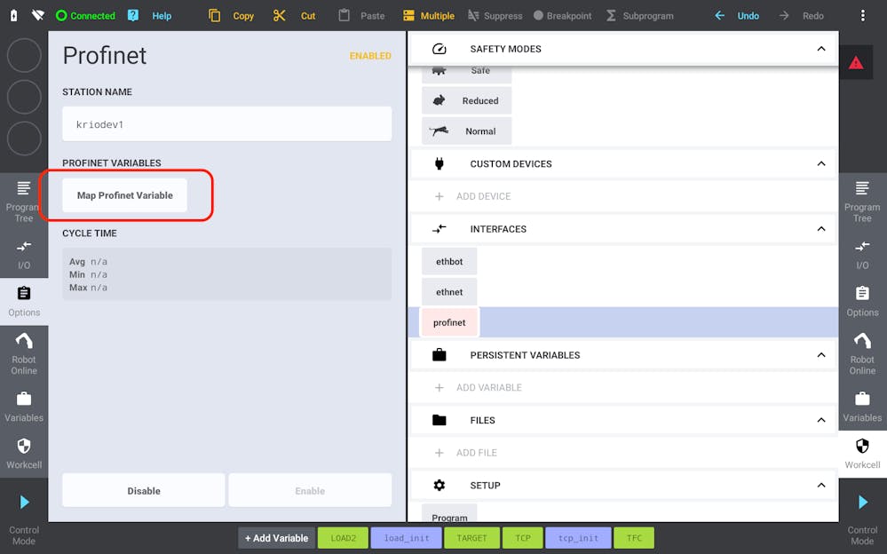Image resolution: width=887 pixels, height=554 pixels.
Task: Collapse the Setup section
Action: (x=820, y=485)
